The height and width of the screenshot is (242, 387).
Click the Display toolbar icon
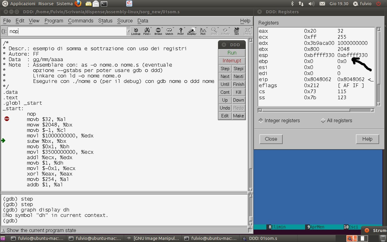pos(192,31)
